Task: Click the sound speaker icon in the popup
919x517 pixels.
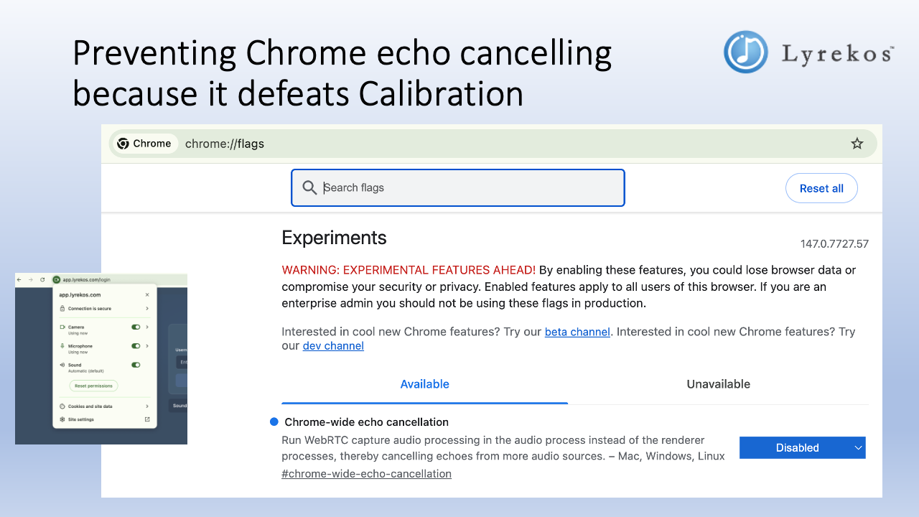Action: (62, 365)
